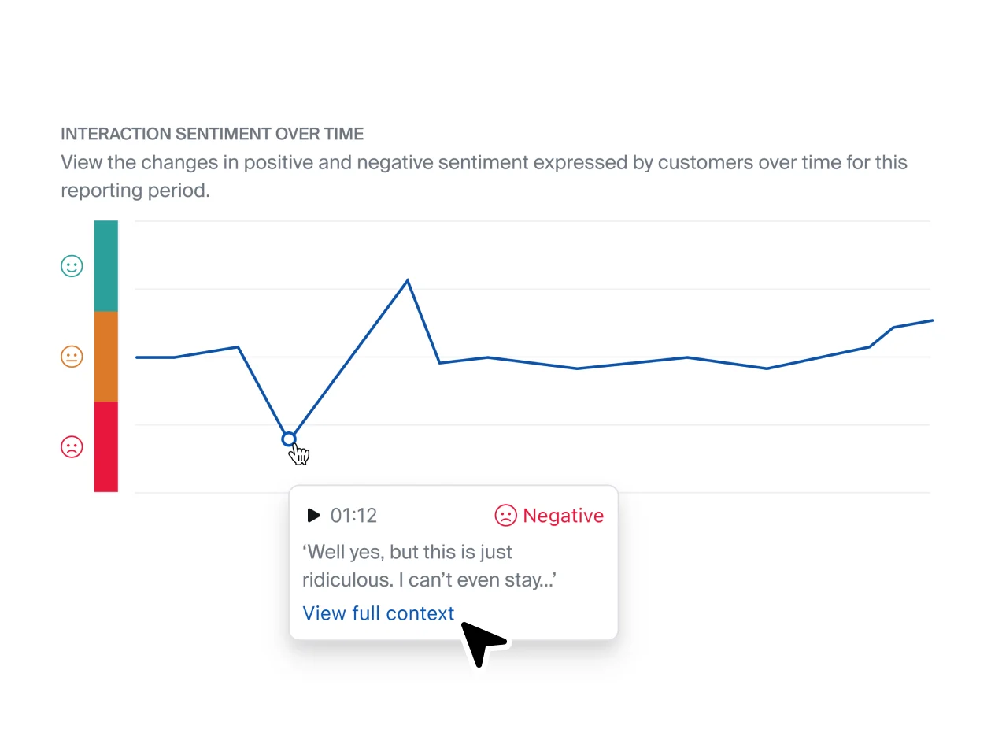This screenshot has width=991, height=744.
Task: Select the red negative color bar
Action: [106, 447]
